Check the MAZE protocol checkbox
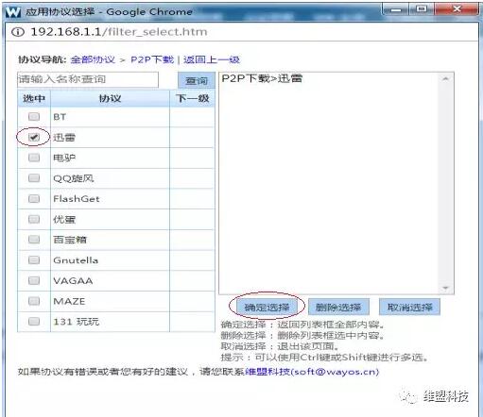This screenshot has height=417, width=483. (34, 301)
